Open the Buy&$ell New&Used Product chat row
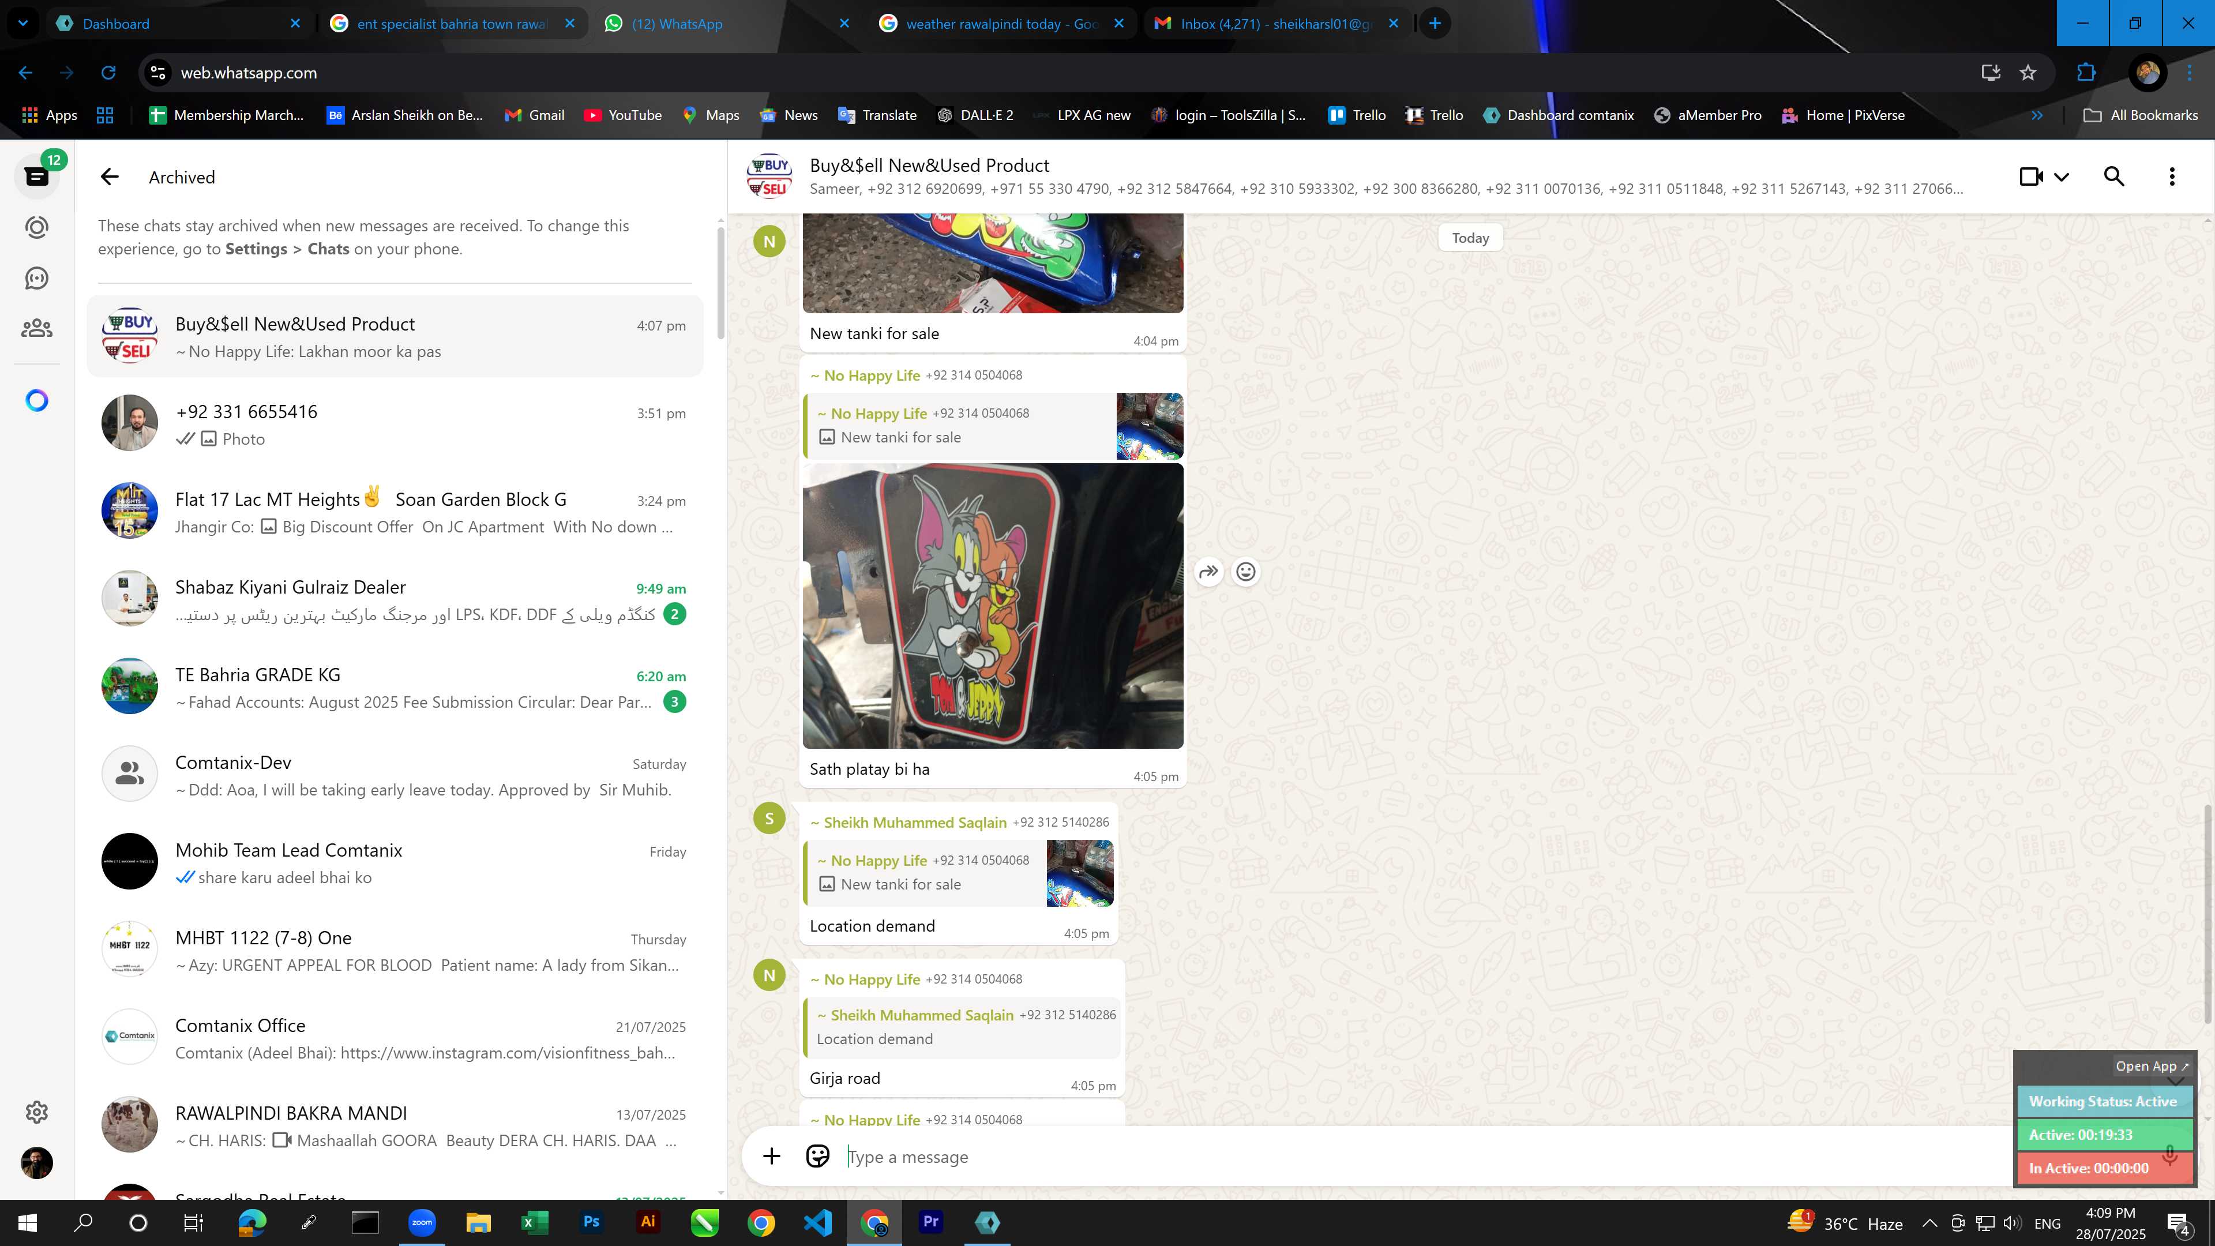2215x1246 pixels. pyautogui.click(x=395, y=336)
